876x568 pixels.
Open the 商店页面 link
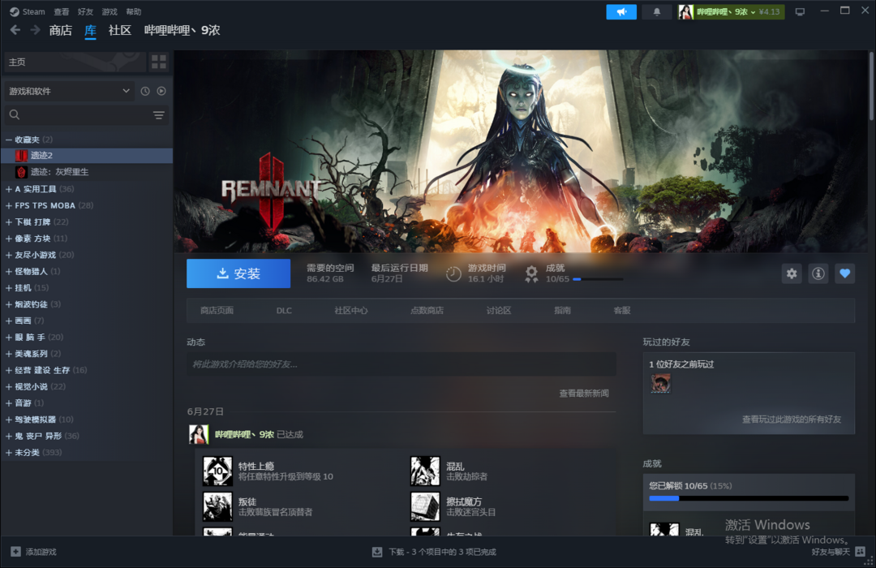point(217,310)
